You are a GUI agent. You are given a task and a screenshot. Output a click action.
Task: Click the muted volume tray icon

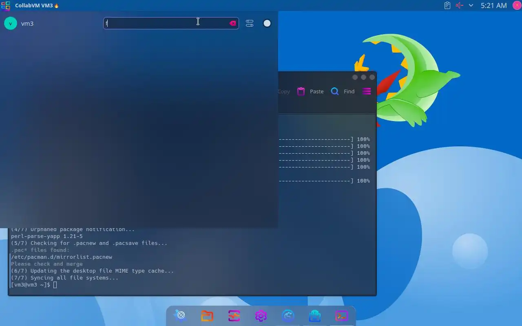tap(460, 6)
